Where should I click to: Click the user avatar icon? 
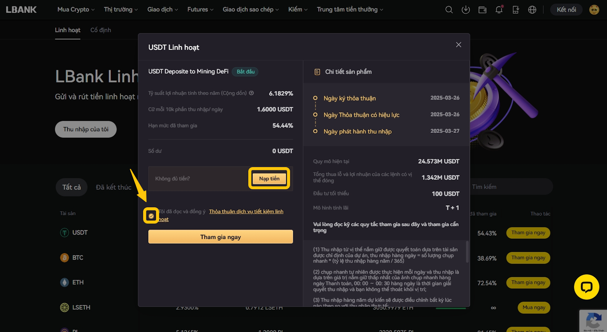(594, 9)
